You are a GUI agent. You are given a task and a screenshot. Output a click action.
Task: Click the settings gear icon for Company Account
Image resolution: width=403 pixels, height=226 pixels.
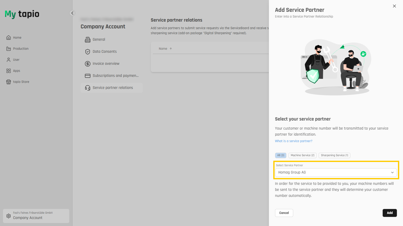tap(9, 216)
